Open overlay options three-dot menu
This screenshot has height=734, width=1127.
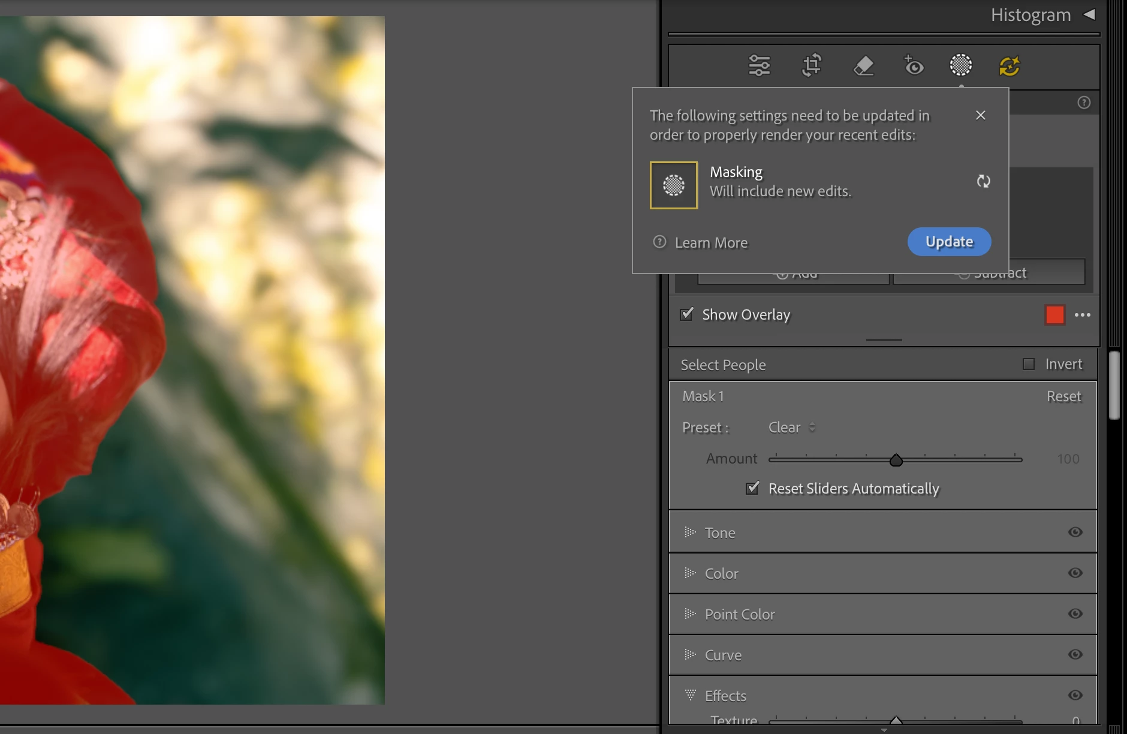coord(1083,315)
